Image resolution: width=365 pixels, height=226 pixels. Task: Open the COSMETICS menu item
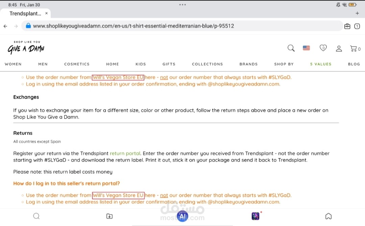click(77, 64)
